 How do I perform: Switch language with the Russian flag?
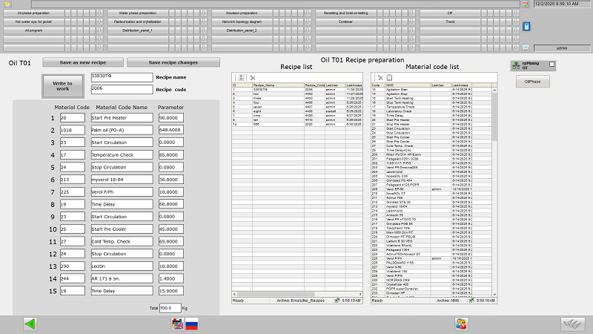point(191,324)
